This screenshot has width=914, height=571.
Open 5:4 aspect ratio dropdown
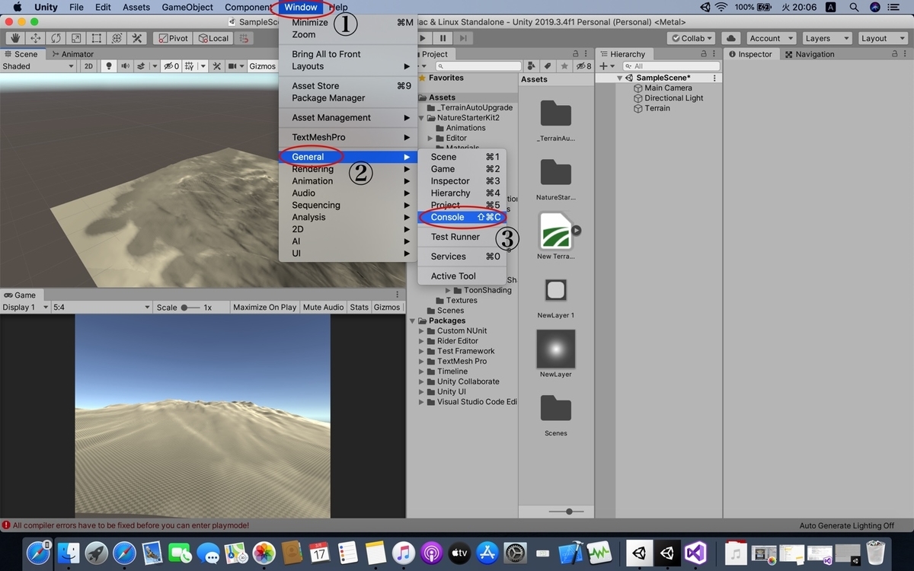tap(102, 307)
